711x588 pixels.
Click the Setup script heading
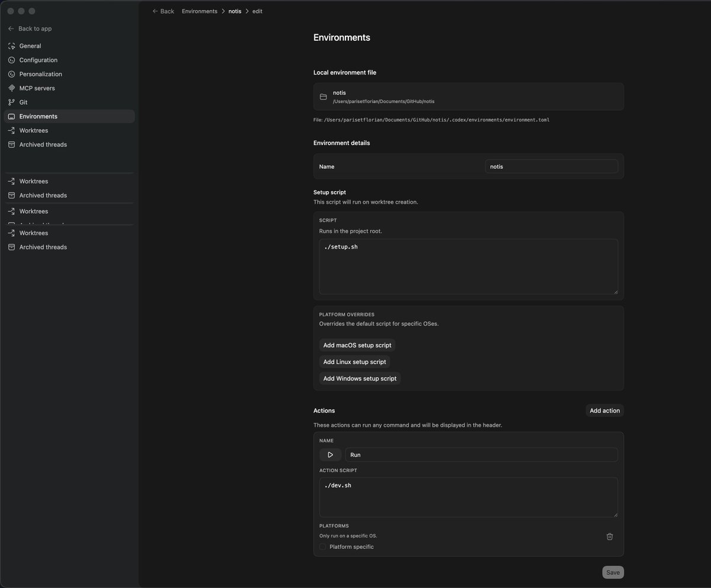coord(329,192)
